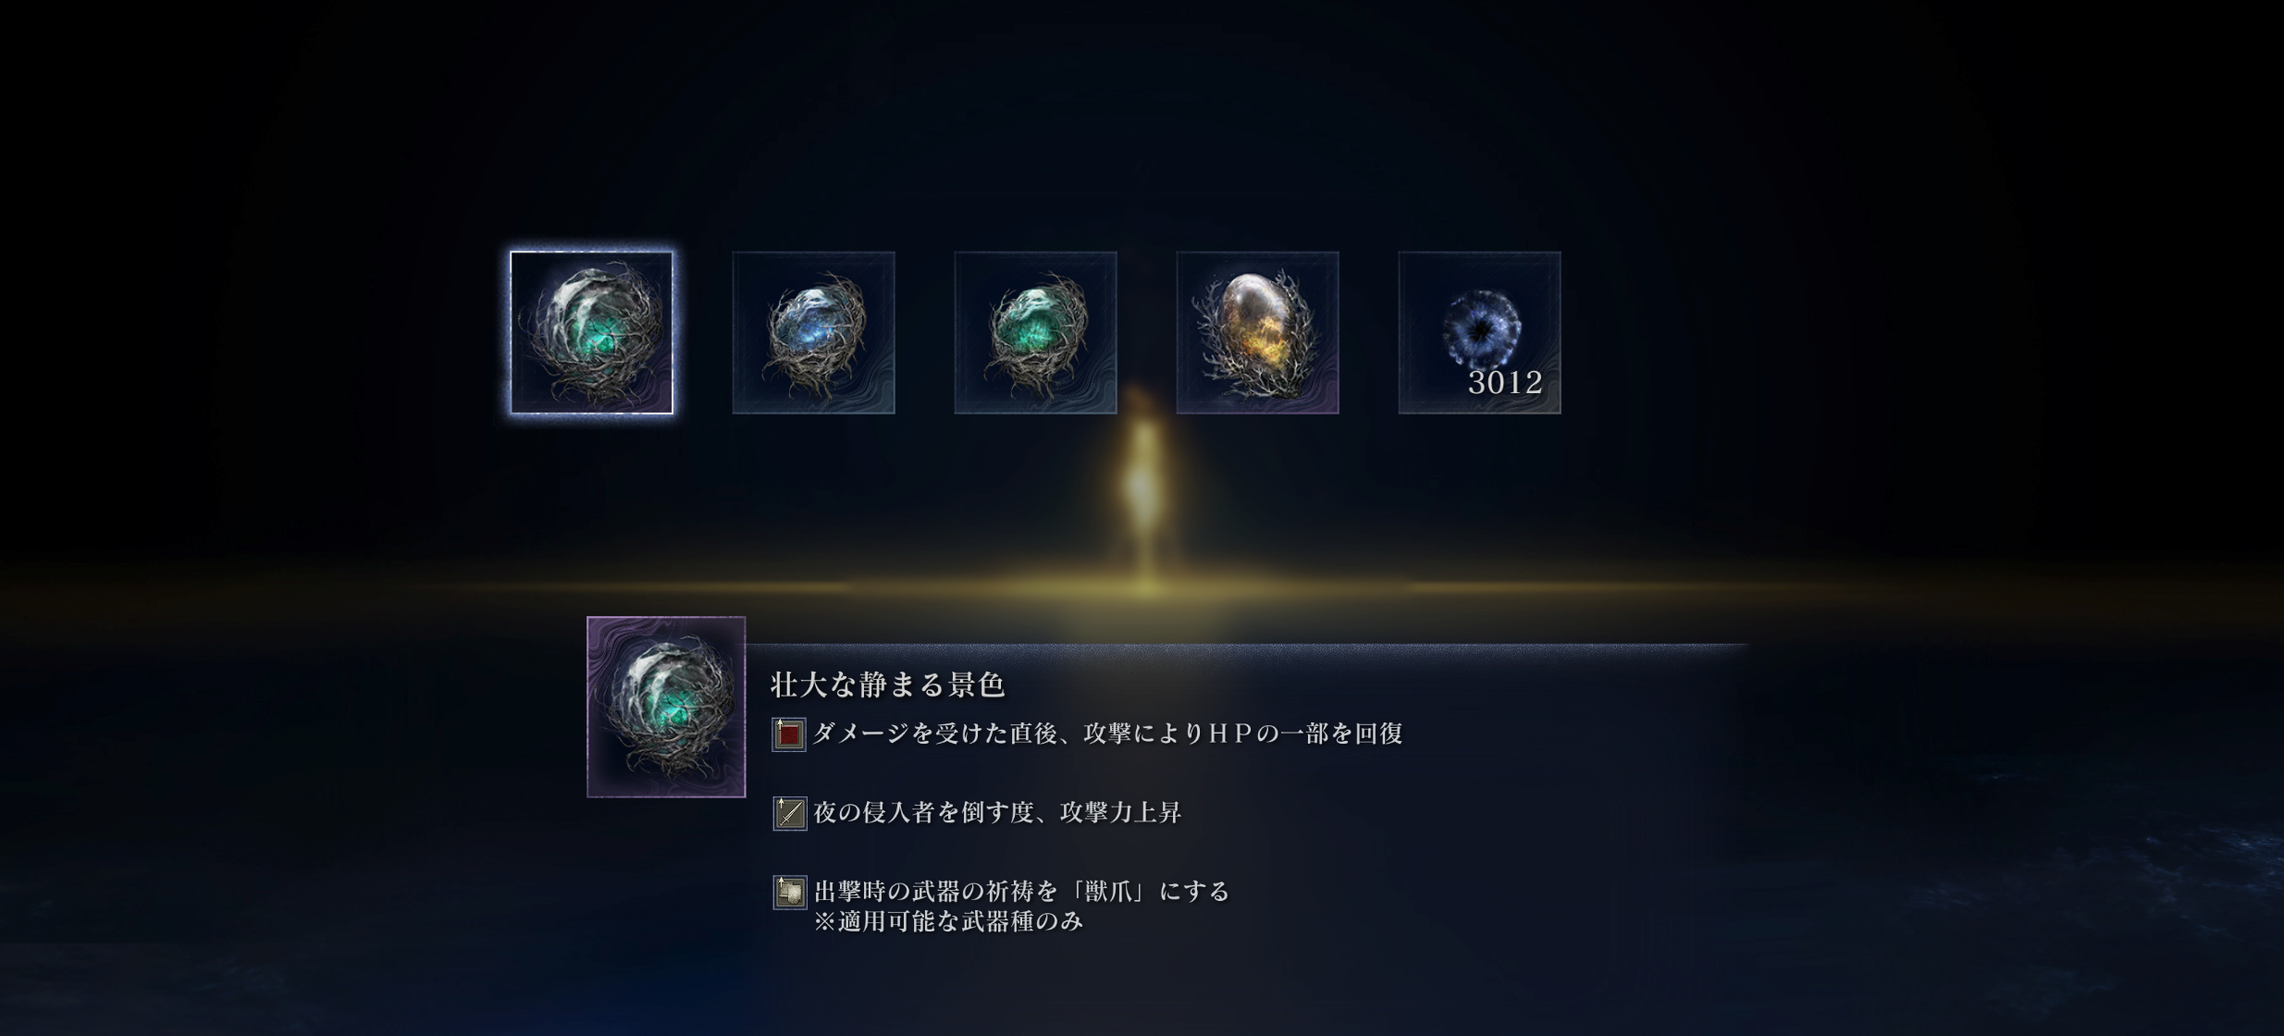Click the glowing golden figure in center
The width and height of the screenshot is (2284, 1036).
(1142, 481)
